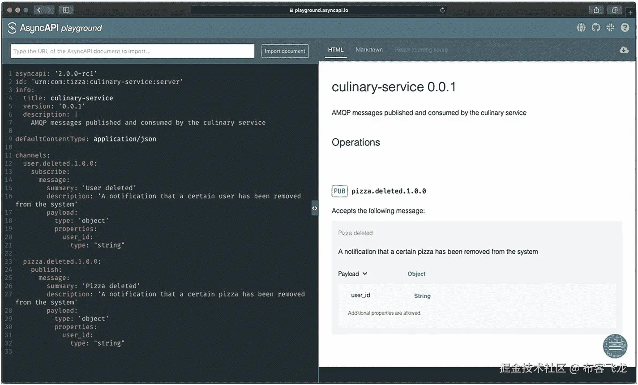Click code line 'pizza.deleted.1.0.0:' in editor
638x385 pixels.
point(62,261)
